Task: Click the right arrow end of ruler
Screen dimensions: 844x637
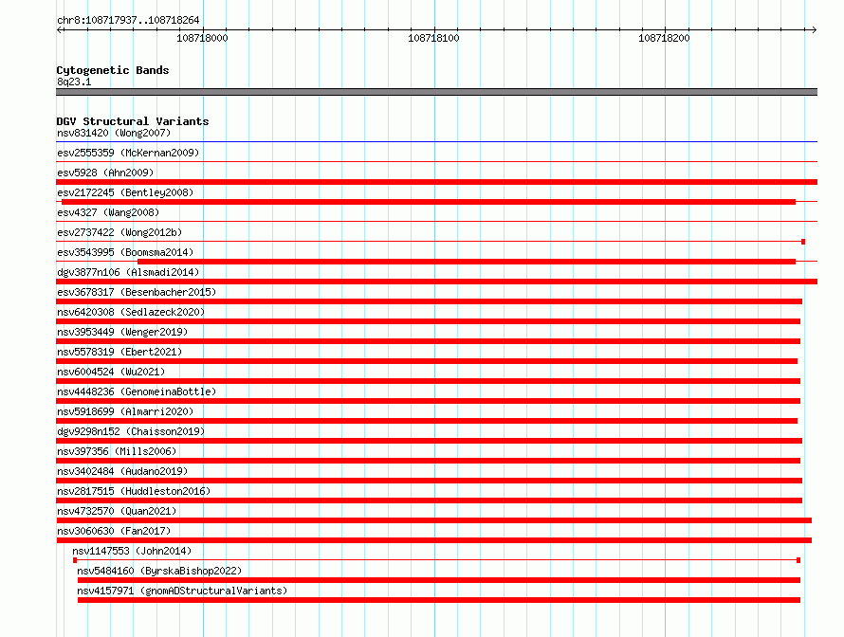Action: (814, 30)
